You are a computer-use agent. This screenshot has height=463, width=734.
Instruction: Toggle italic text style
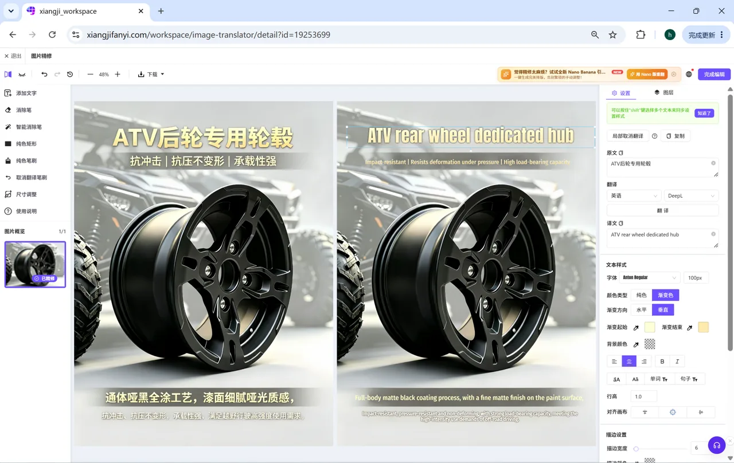677,362
